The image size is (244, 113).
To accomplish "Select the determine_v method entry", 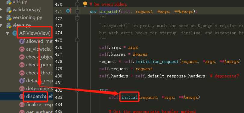I will pyautogui.click(x=39, y=89).
